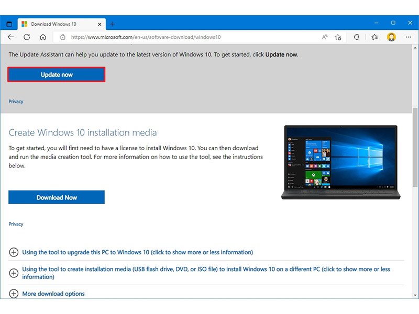Screen dimensions: 419x314
Task: Click the page vertical scrollbar thumb
Action: click(415, 147)
